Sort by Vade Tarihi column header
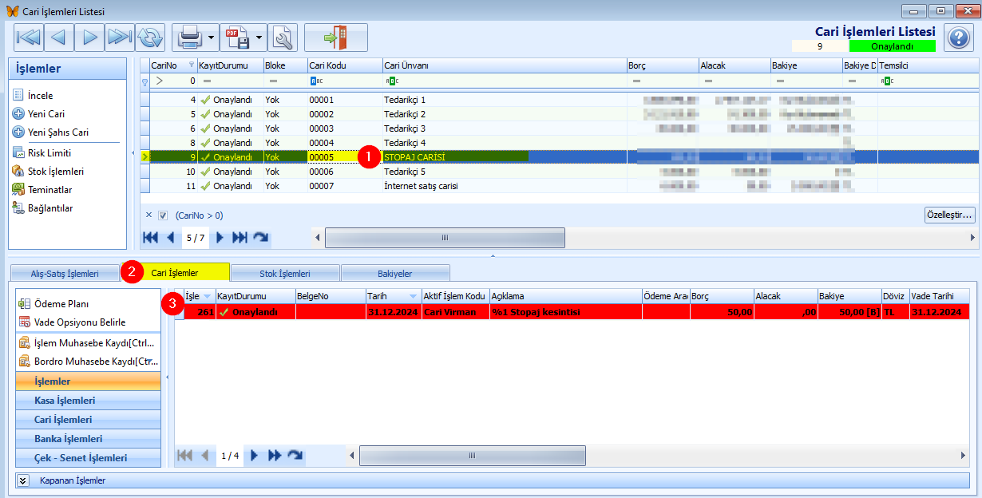Screen dimensions: 982x498 point(939,296)
